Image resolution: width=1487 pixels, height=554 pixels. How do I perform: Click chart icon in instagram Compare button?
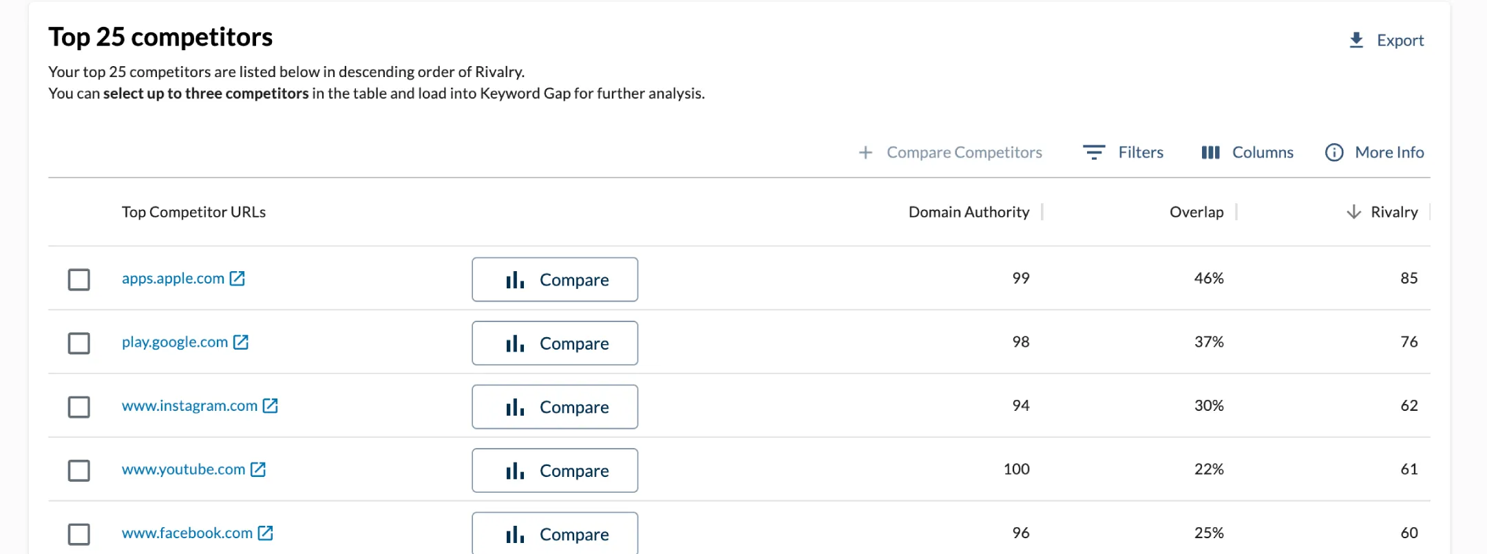(515, 407)
